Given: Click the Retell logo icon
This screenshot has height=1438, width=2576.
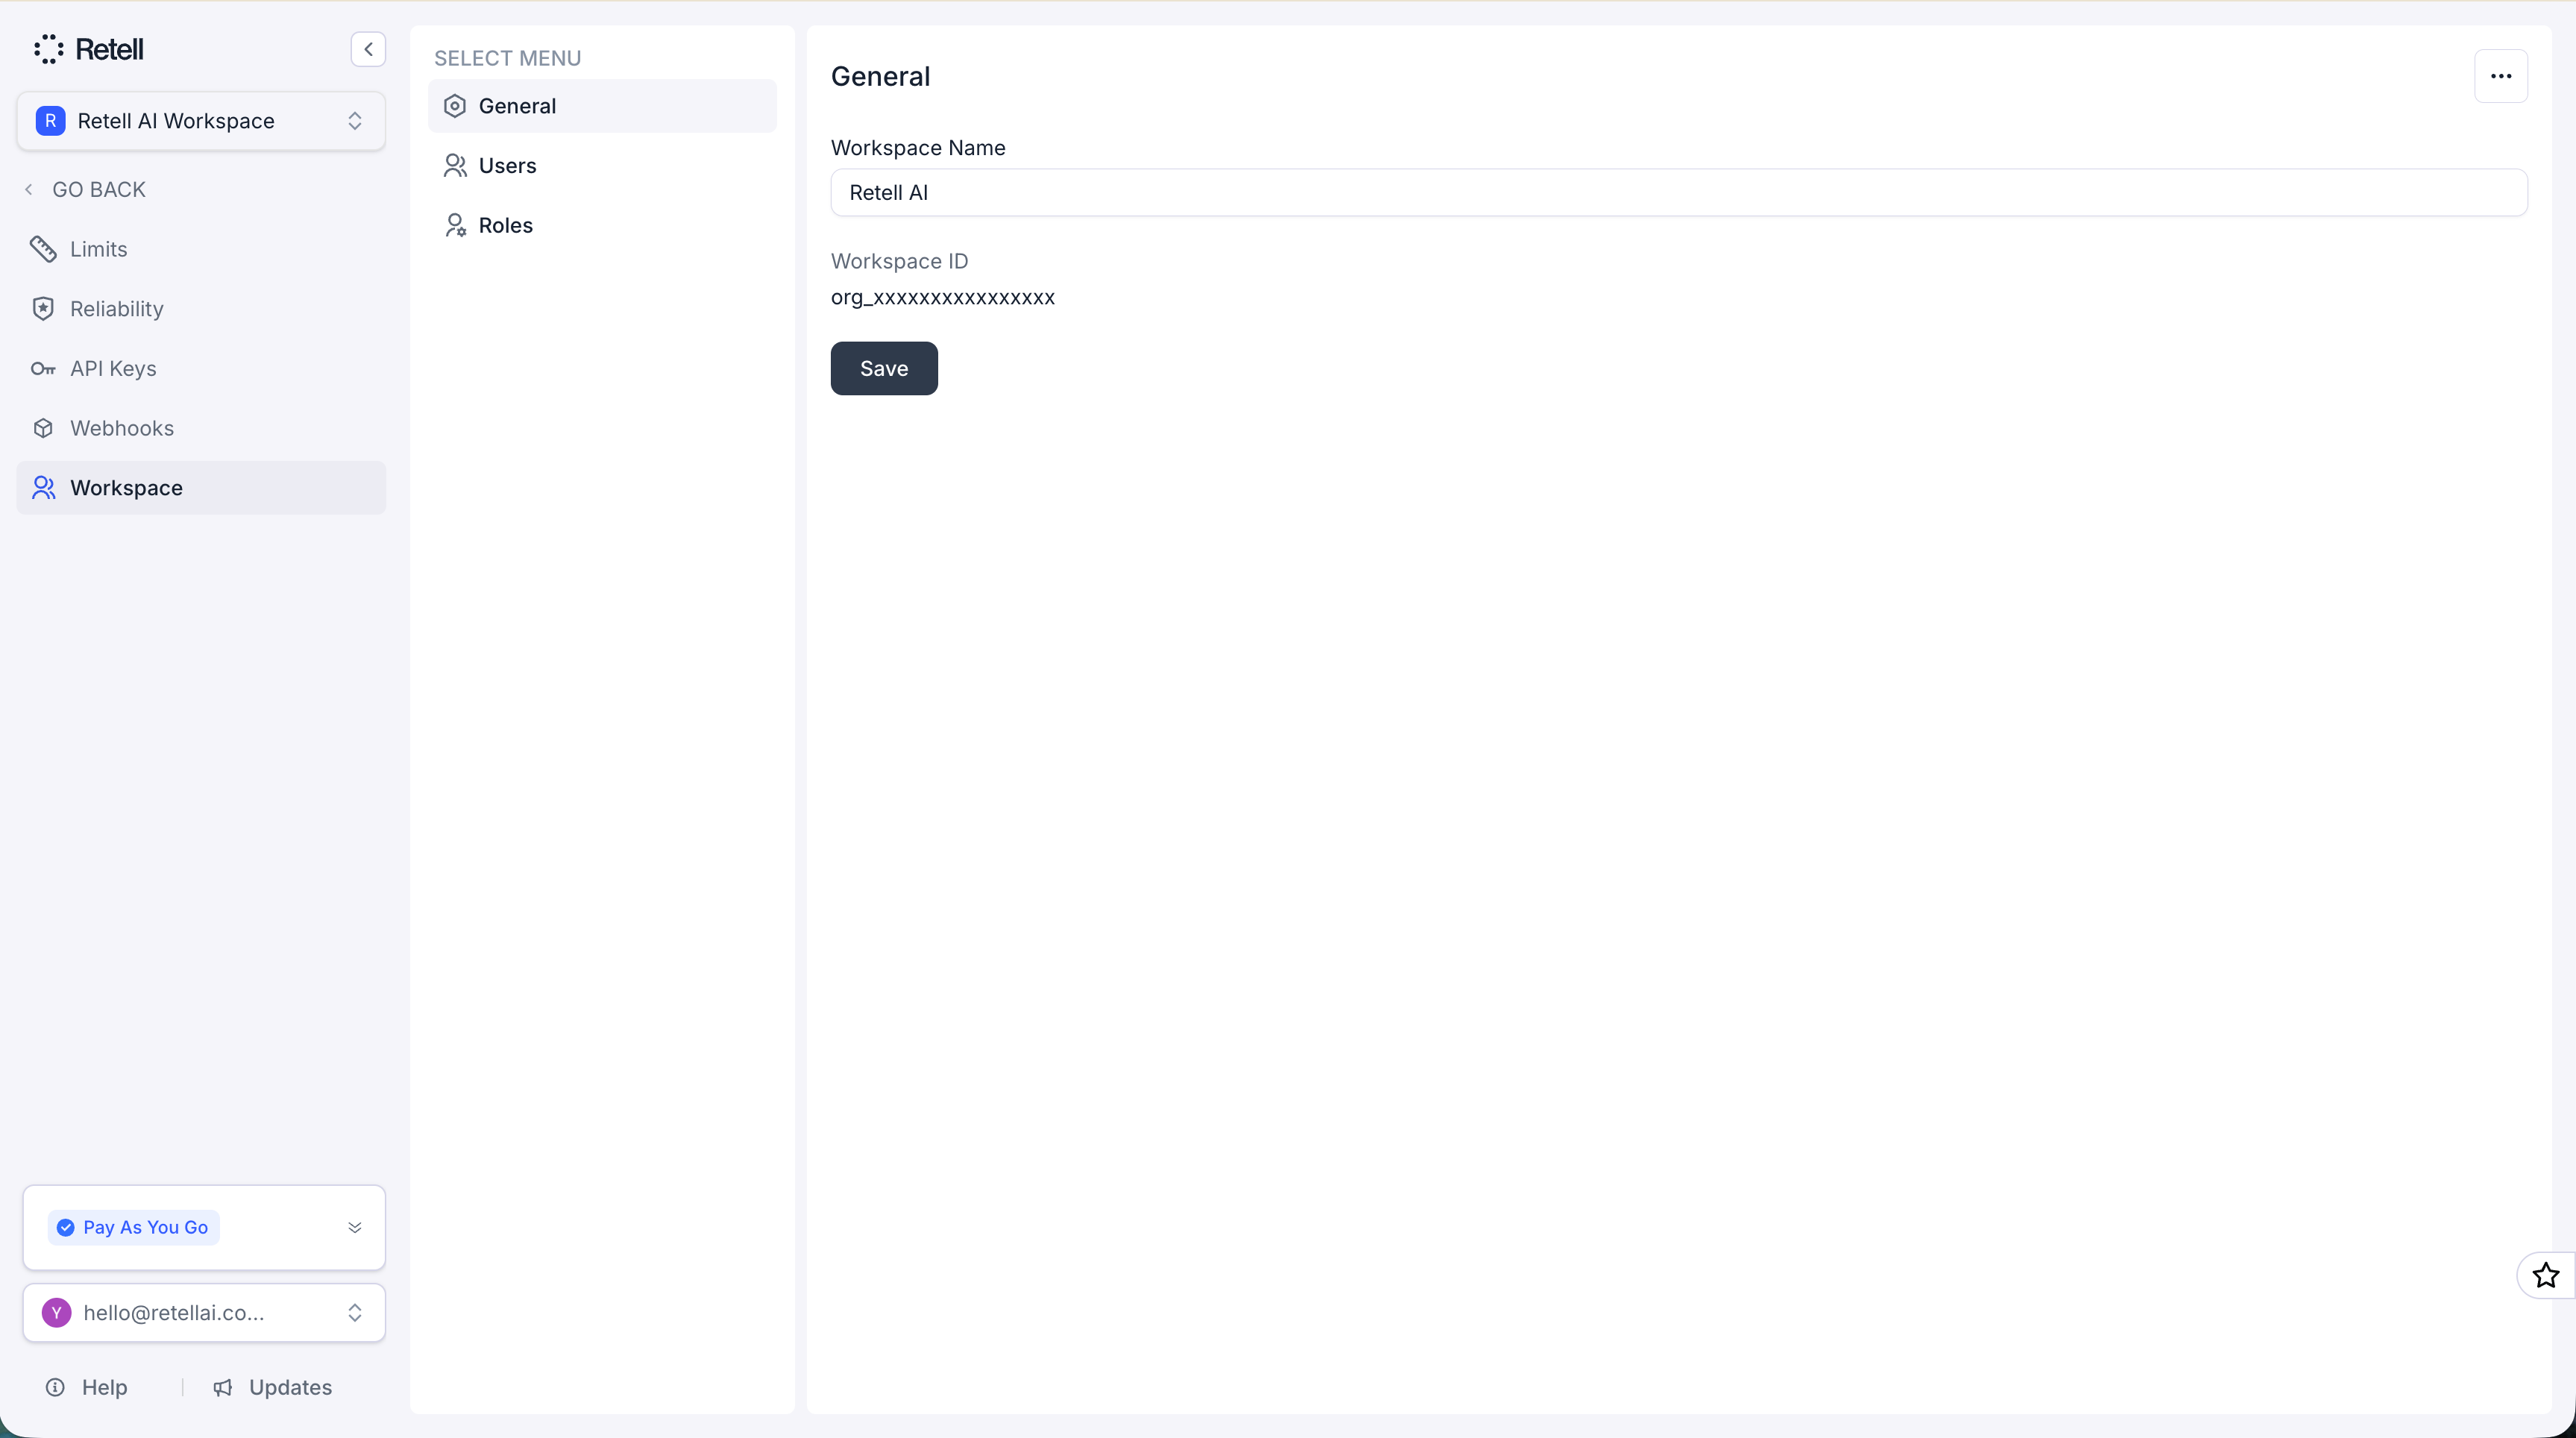Looking at the screenshot, I should [x=49, y=49].
